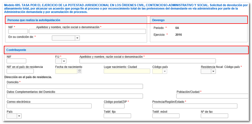The height and width of the screenshot is (124, 252).
Task: Focus the Fecha de nacimiento date field
Action: (x=66, y=71)
